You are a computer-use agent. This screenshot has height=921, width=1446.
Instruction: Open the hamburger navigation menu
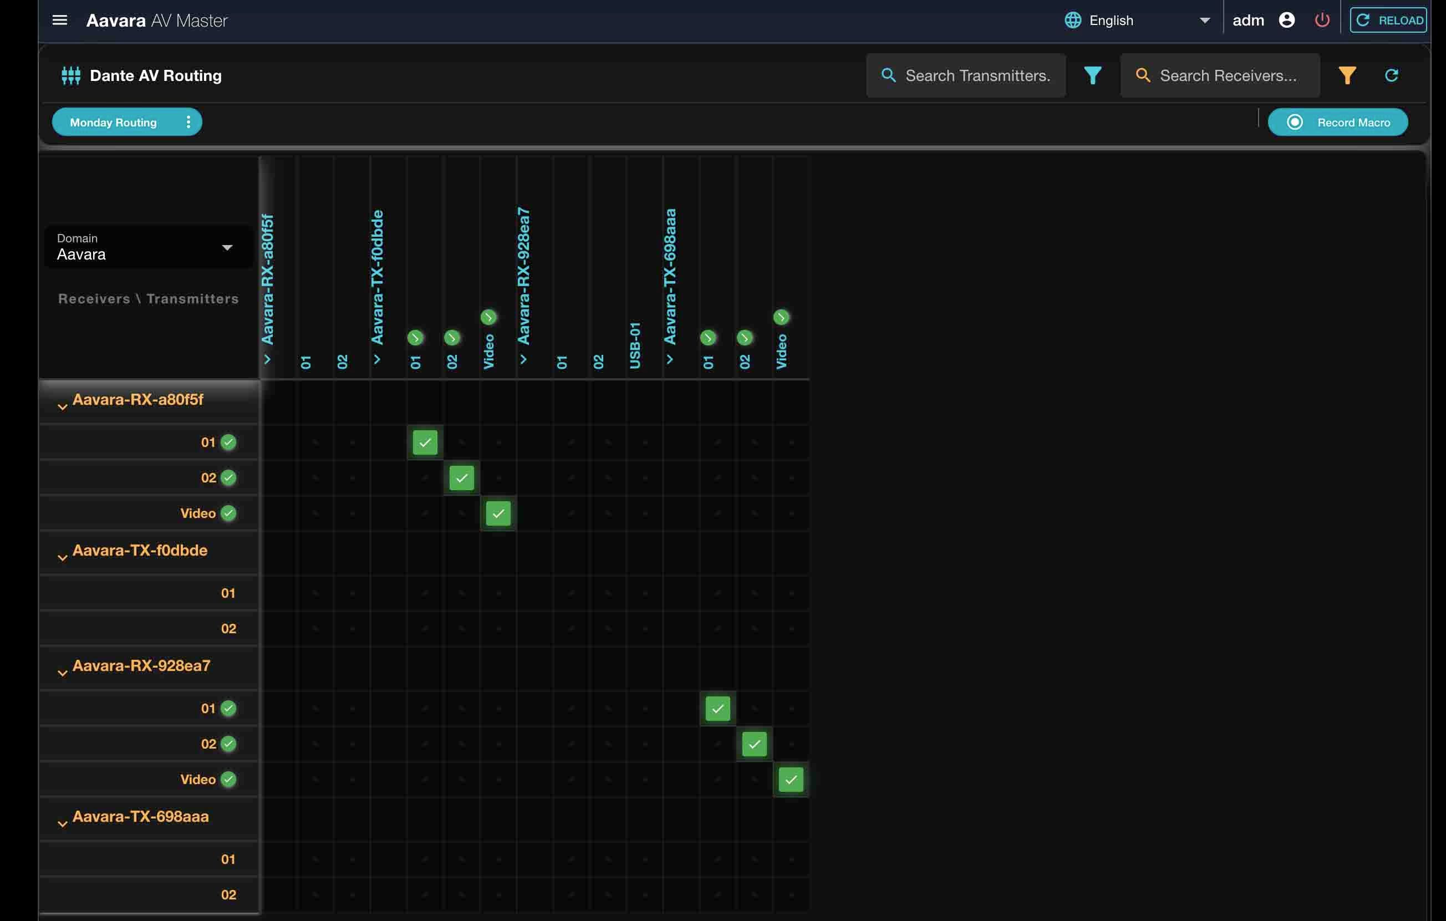click(59, 21)
